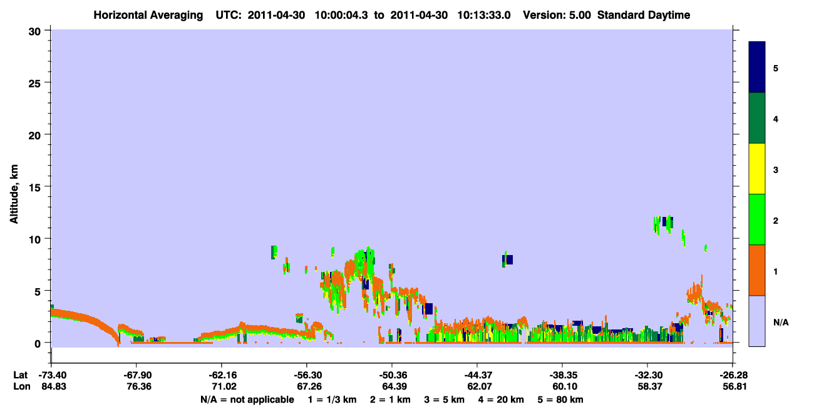The height and width of the screenshot is (417, 814).
Task: Click the bright green 2 colorbar segment
Action: [x=757, y=219]
